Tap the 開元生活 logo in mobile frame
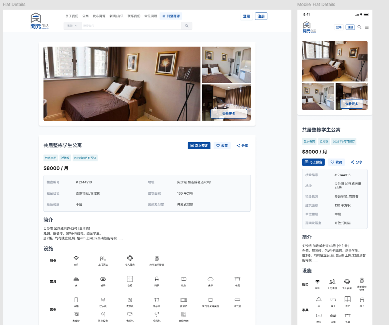The image size is (389, 325). tap(309, 27)
